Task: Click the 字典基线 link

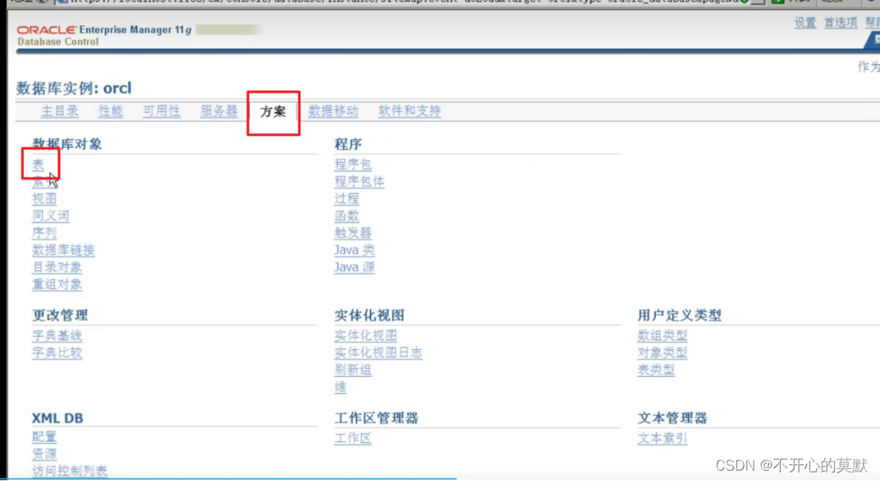Action: [56, 336]
